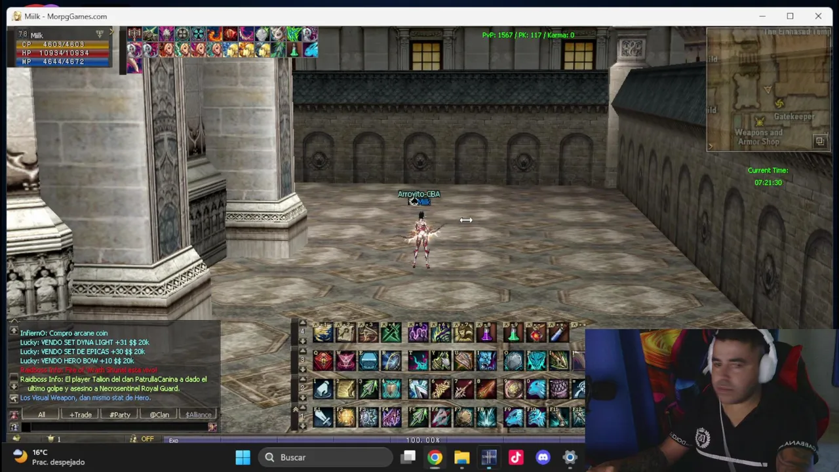Drink the Alt+8 purple potion
The width and height of the screenshot is (839, 472).
[486, 332]
